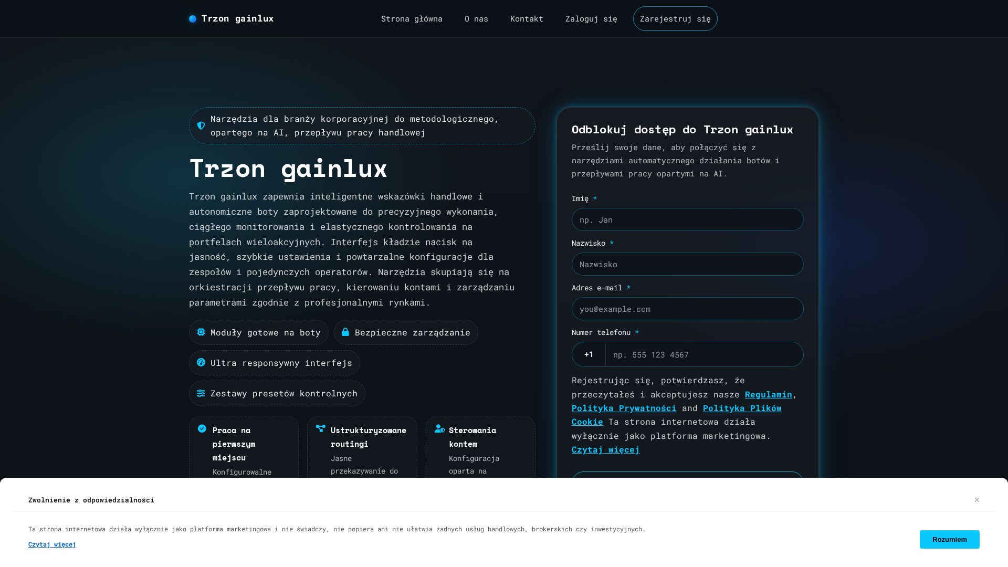Click the Odblokuj dostęp do Trzon gainlux heading
Image resolution: width=1008 pixels, height=567 pixels.
tap(682, 130)
